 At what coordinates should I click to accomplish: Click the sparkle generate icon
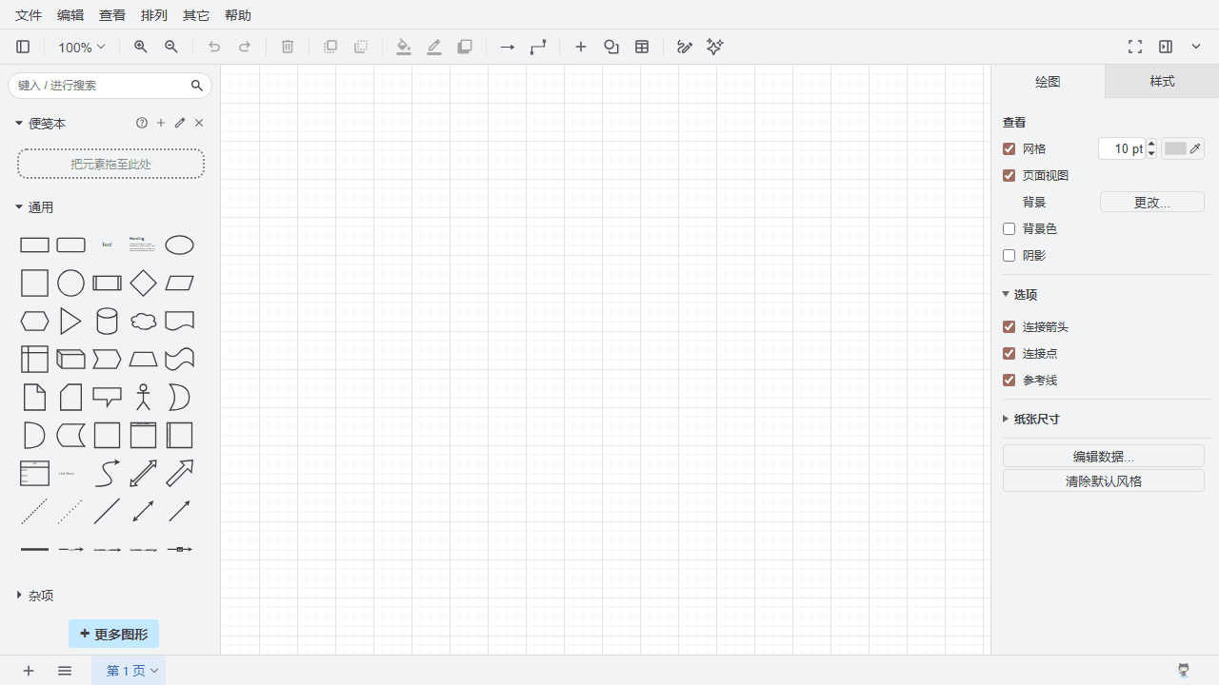(715, 47)
